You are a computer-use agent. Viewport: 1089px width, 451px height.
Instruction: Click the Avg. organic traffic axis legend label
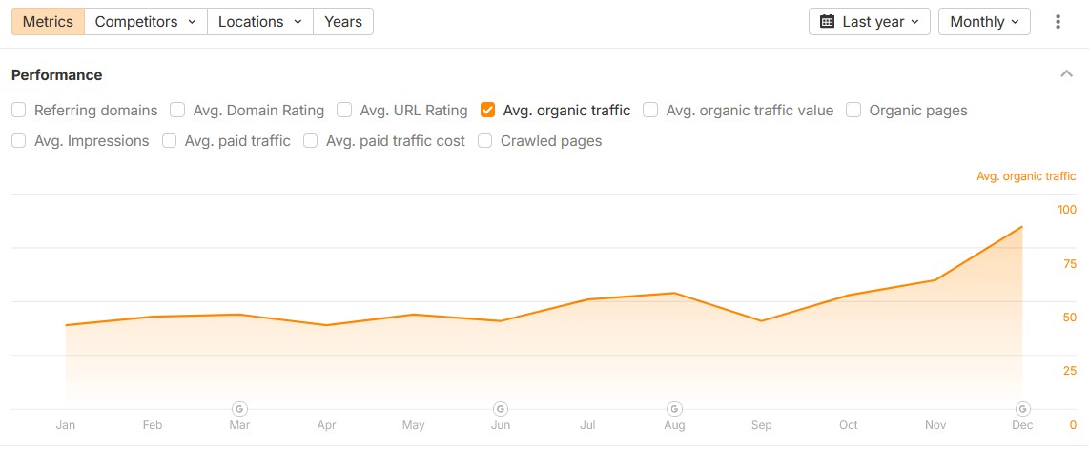coord(1026,176)
